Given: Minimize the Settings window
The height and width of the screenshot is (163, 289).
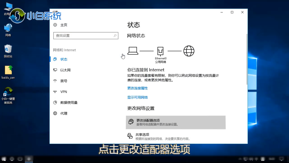Looking at the screenshot, I should (x=222, y=12).
